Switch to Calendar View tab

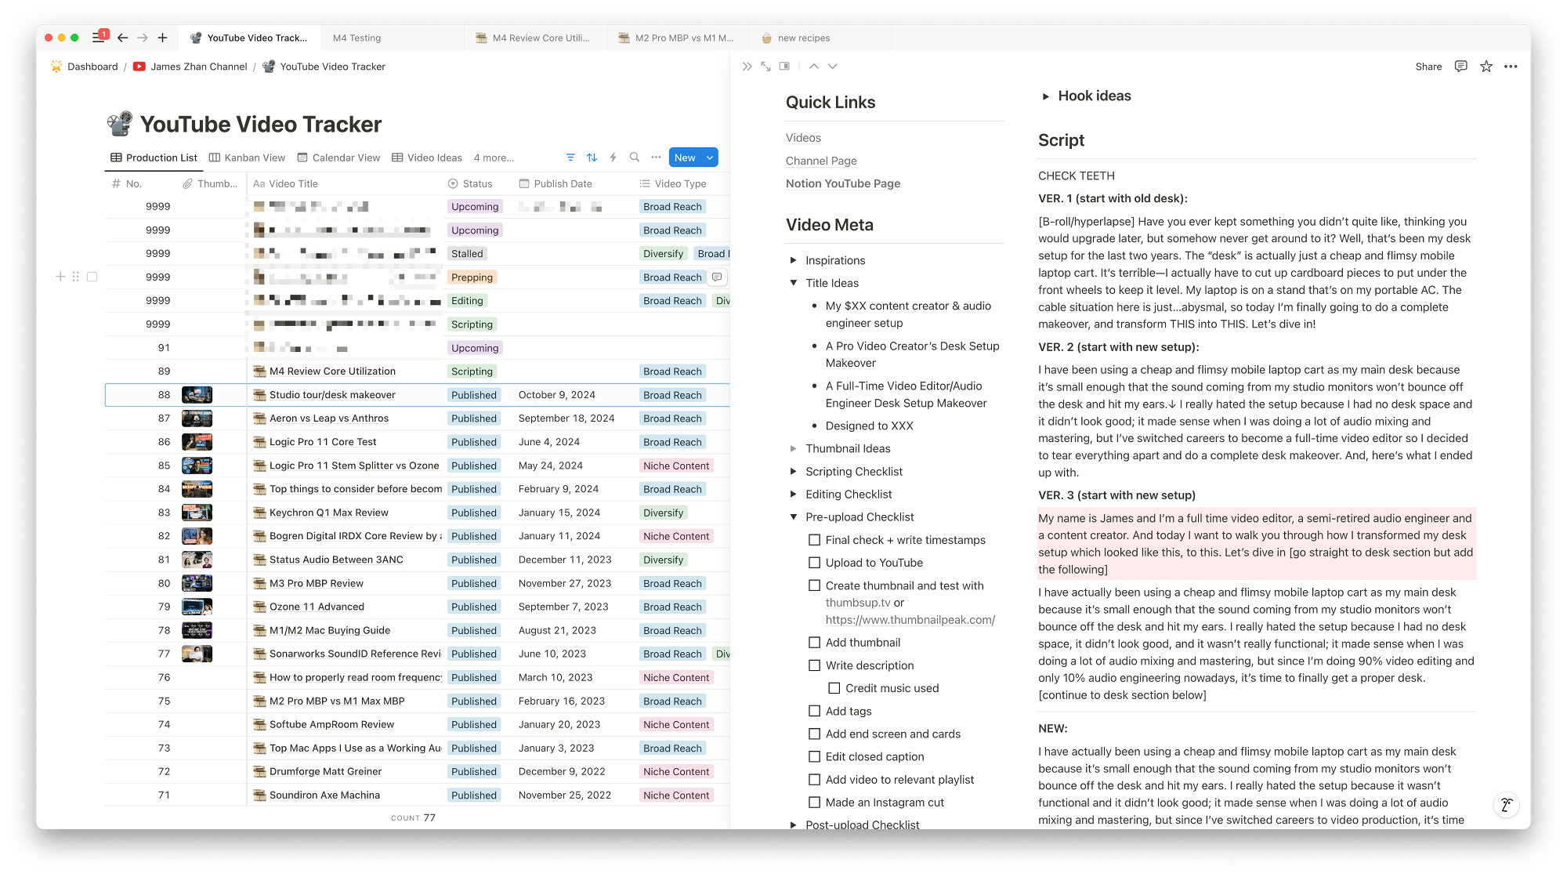click(x=338, y=158)
